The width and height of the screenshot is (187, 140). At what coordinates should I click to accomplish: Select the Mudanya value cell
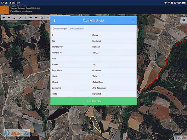114,41
